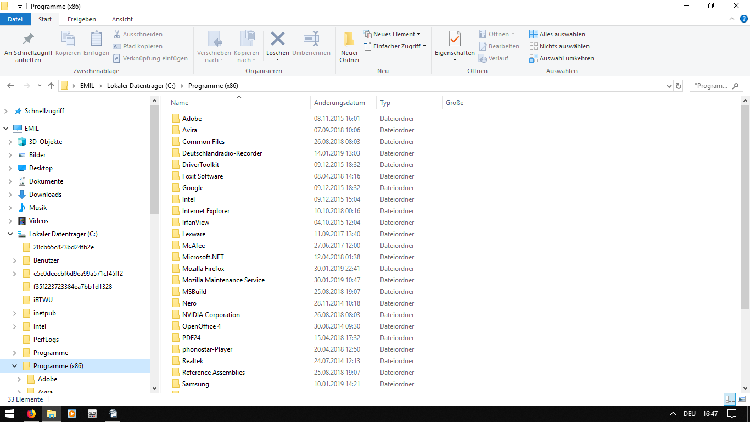The width and height of the screenshot is (750, 422).
Task: Click the Programme (x86) search box
Action: coord(712,86)
